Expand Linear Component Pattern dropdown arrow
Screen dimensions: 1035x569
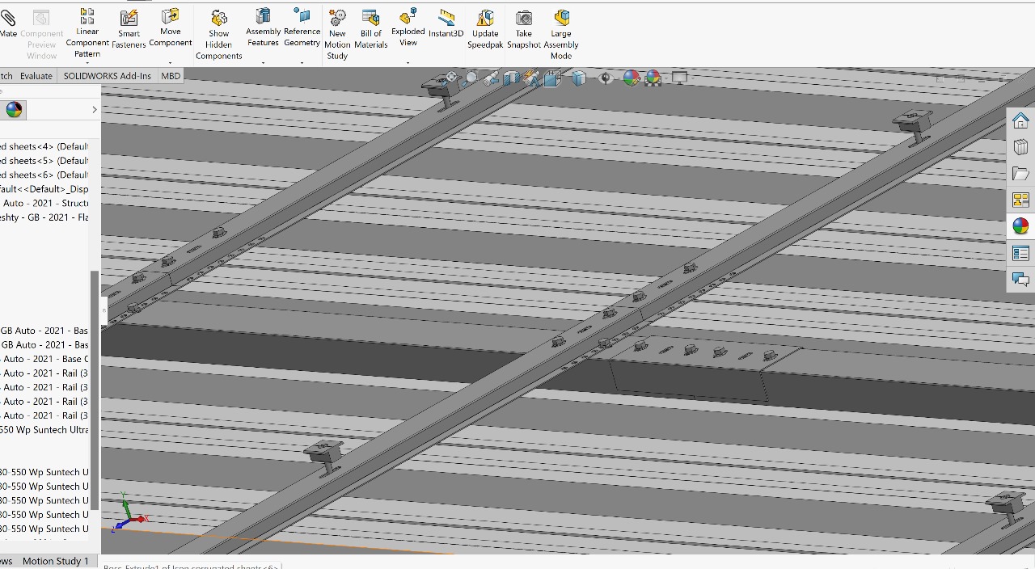87,63
